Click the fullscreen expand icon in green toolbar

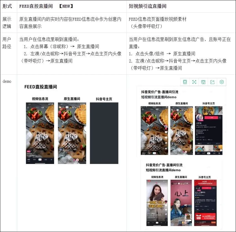[x=194, y=82]
